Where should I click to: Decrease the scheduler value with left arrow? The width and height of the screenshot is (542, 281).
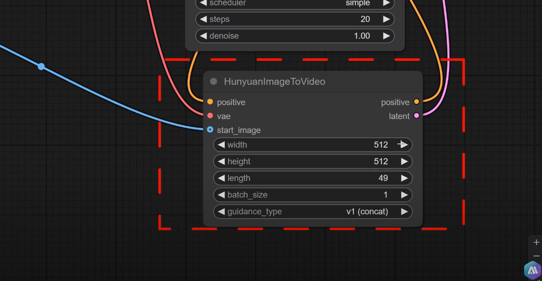pos(203,3)
